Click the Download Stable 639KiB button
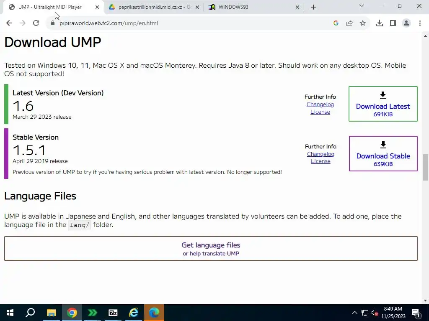The width and height of the screenshot is (429, 321). [383, 154]
